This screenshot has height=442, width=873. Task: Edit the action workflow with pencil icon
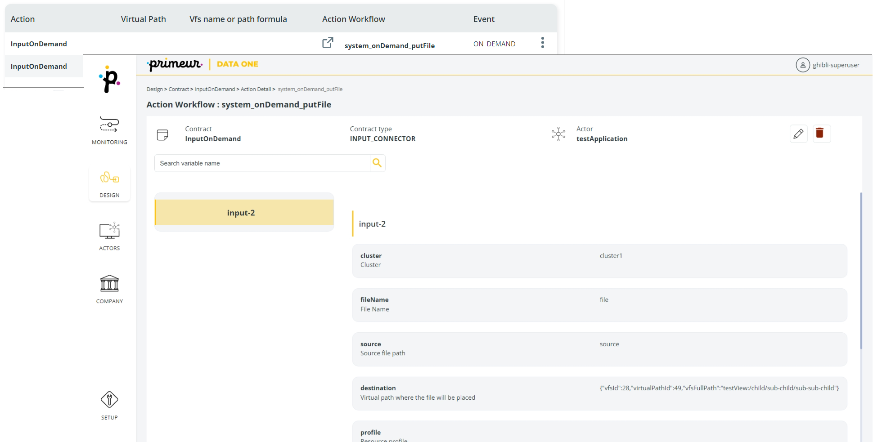point(798,134)
